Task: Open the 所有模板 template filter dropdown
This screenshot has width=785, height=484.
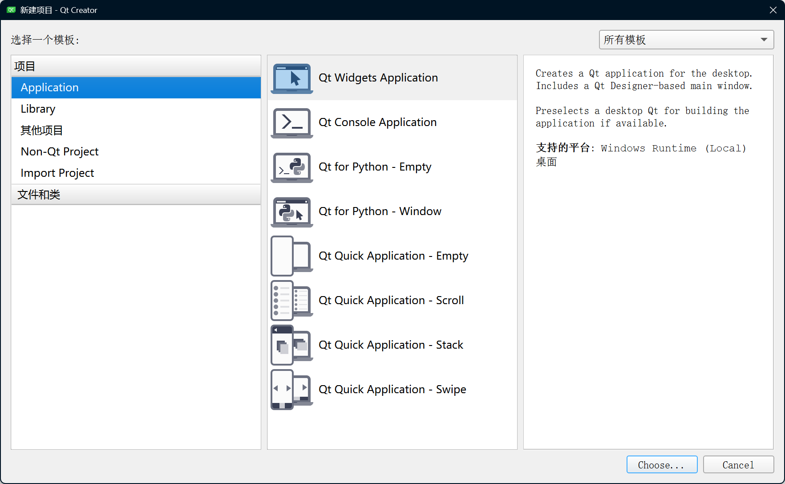Action: (686, 40)
